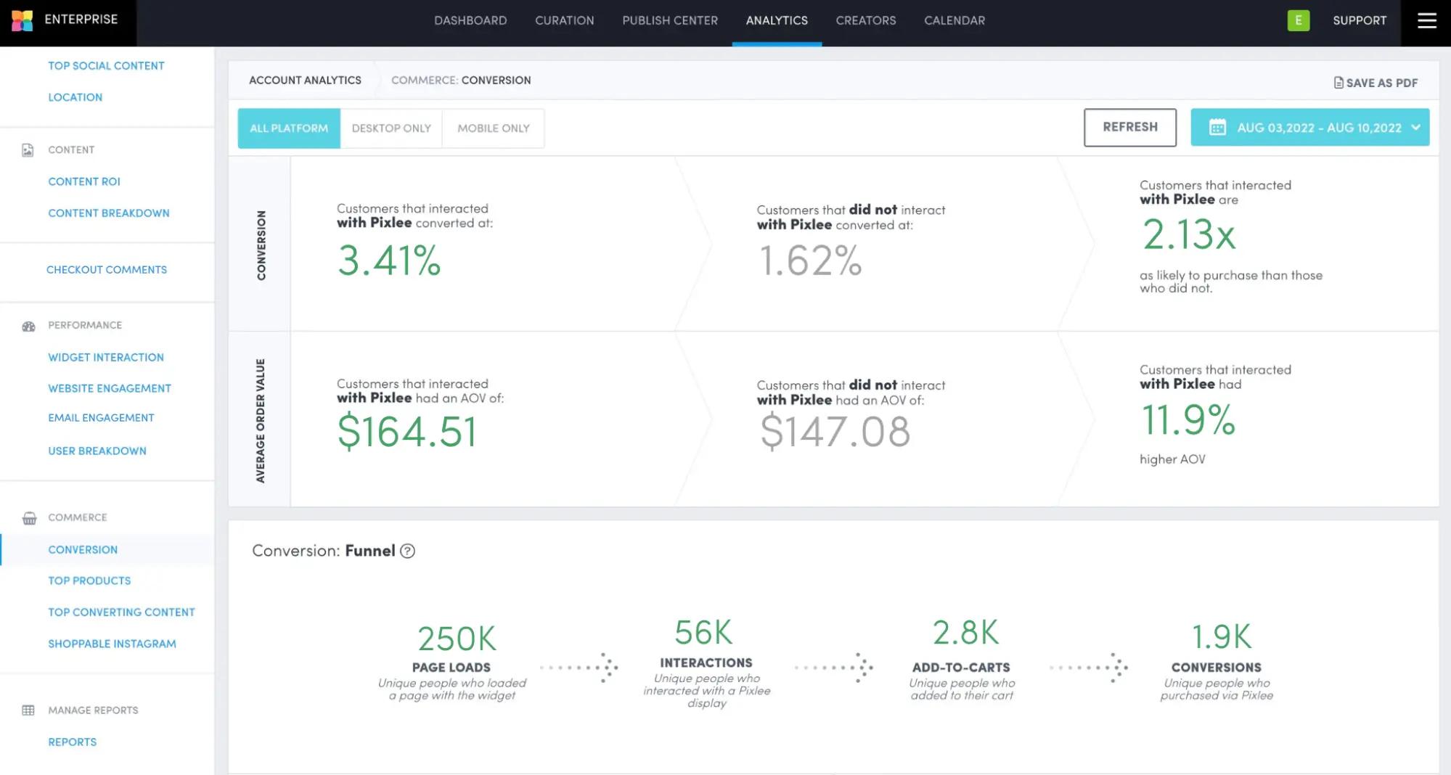
Task: Click the Commerce basket icon
Action: coord(29,518)
